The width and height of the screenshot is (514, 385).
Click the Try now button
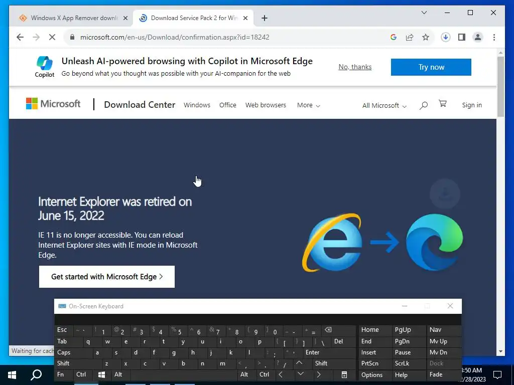[x=431, y=67]
